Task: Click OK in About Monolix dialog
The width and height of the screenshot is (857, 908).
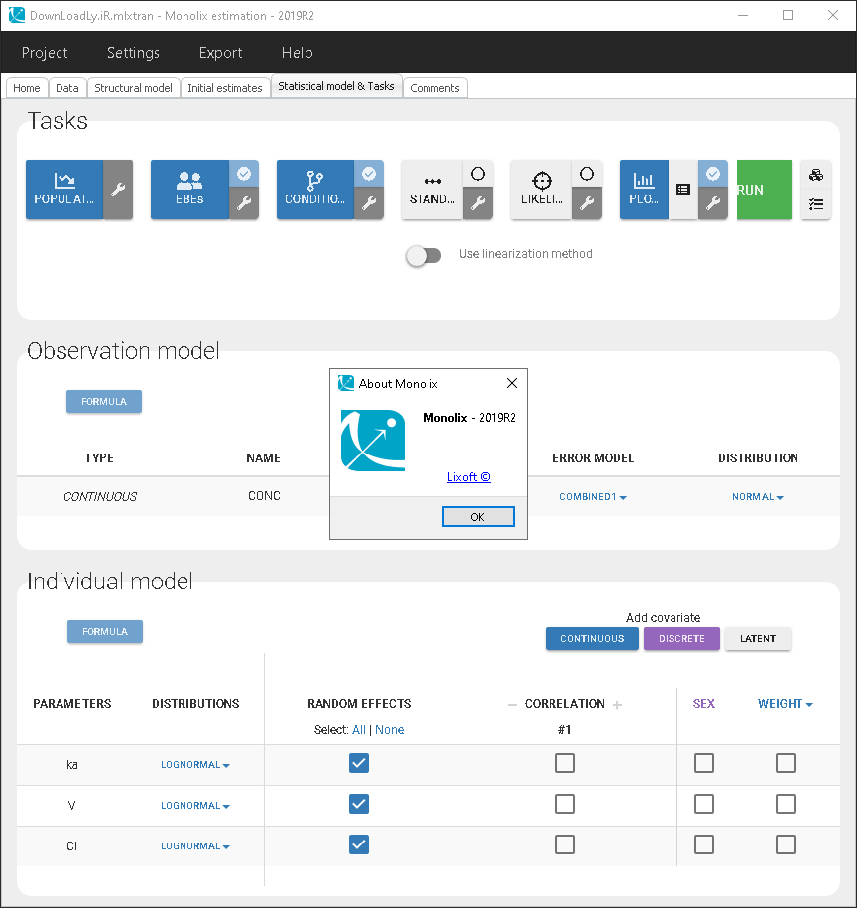Action: tap(478, 517)
